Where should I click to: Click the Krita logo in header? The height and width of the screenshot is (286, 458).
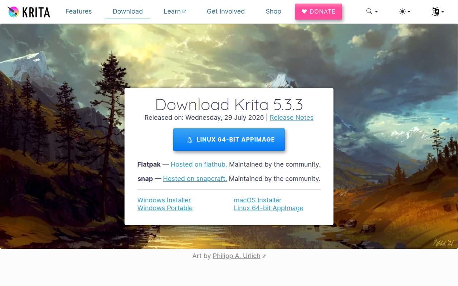[x=29, y=12]
